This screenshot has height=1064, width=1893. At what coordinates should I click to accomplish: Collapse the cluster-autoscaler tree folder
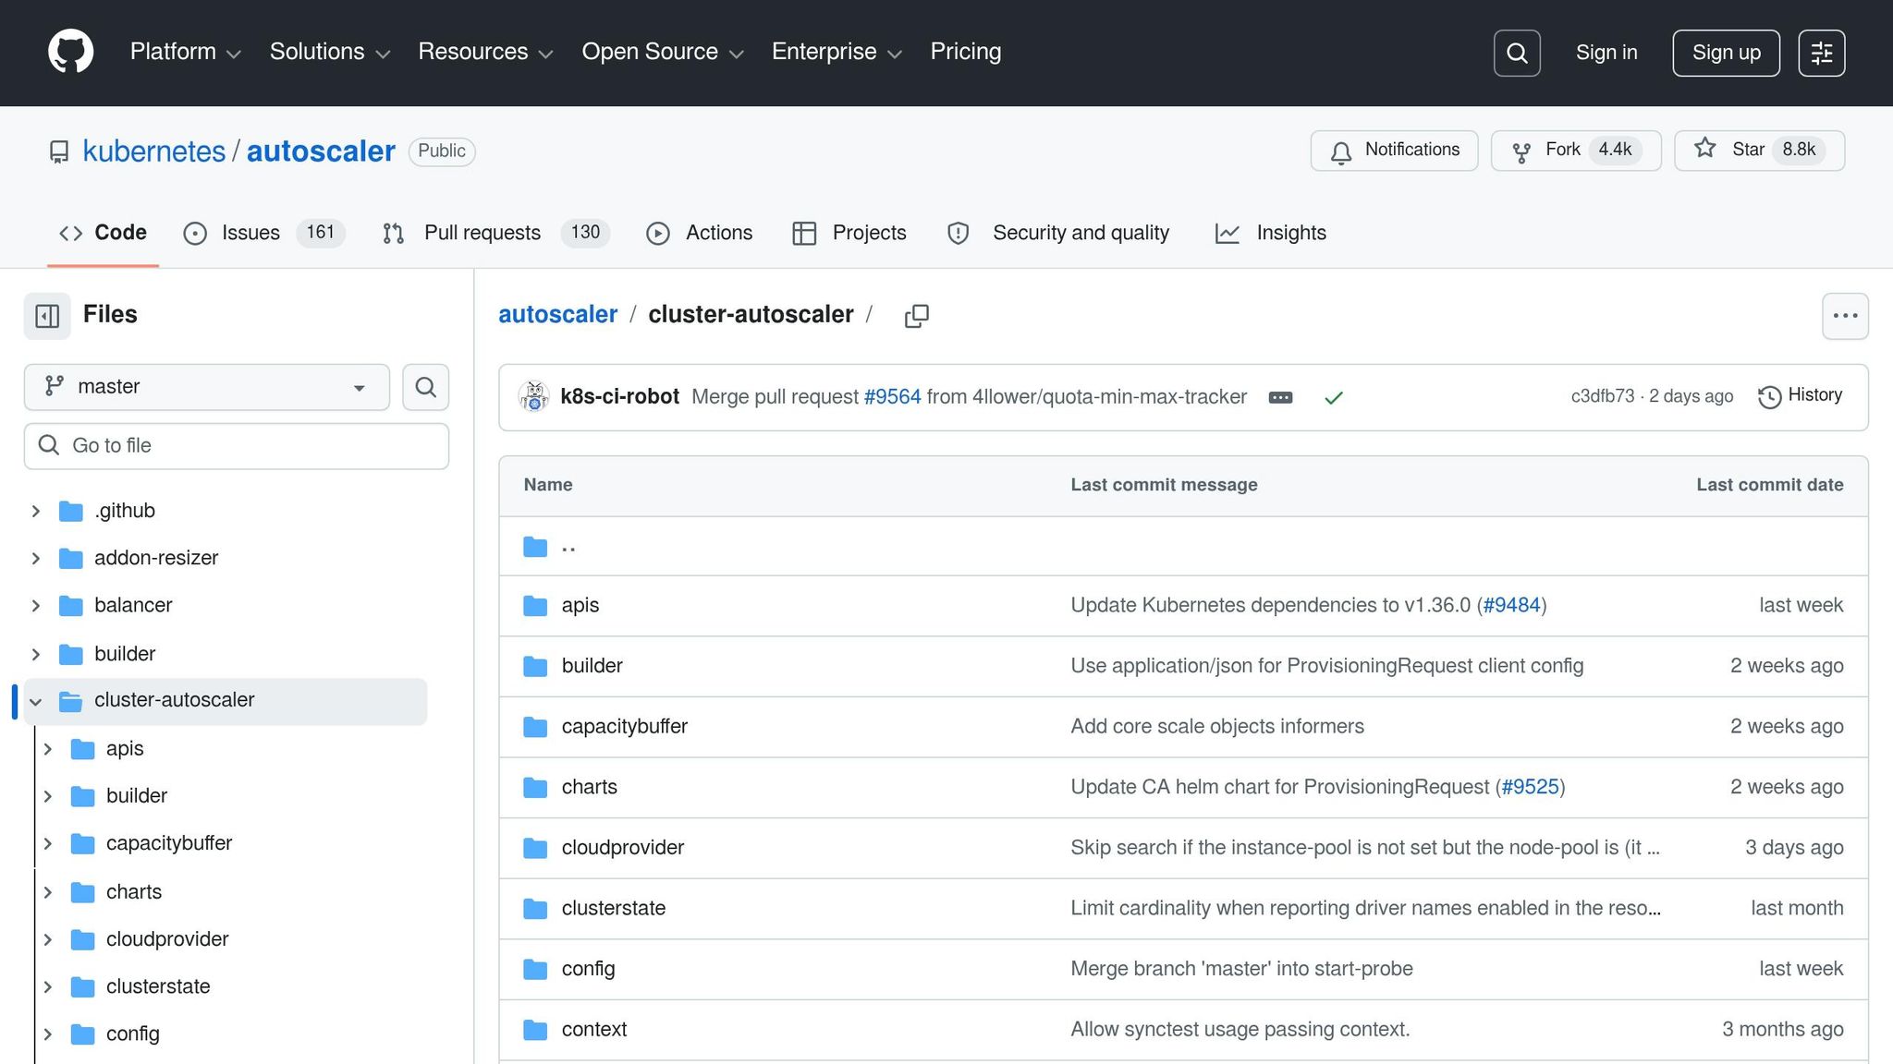point(36,702)
